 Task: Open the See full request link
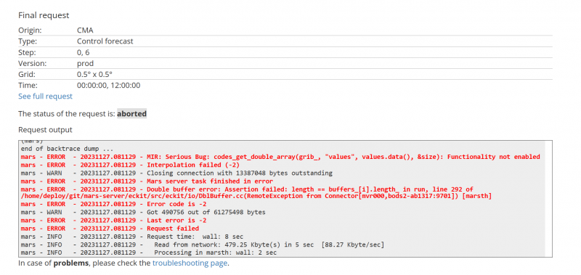[x=45, y=97]
